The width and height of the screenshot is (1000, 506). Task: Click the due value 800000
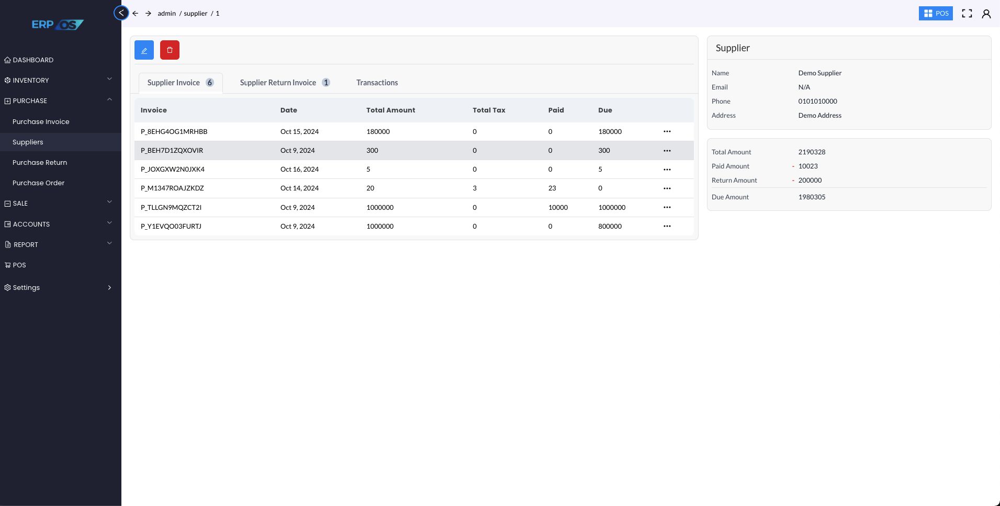(x=610, y=226)
